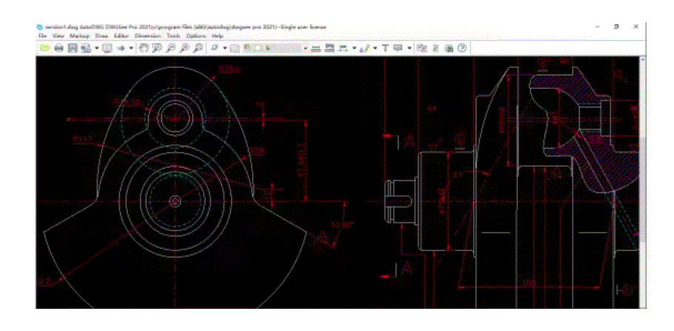Expand dropdown arrow beside save-as icon
Screen dimensions: 674x331
pyautogui.click(x=97, y=47)
